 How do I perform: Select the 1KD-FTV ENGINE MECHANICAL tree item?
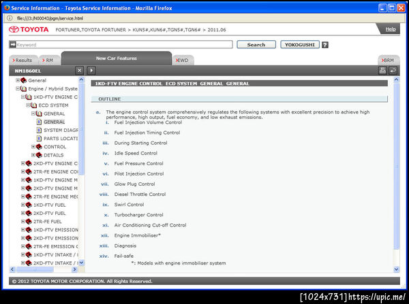click(x=56, y=180)
